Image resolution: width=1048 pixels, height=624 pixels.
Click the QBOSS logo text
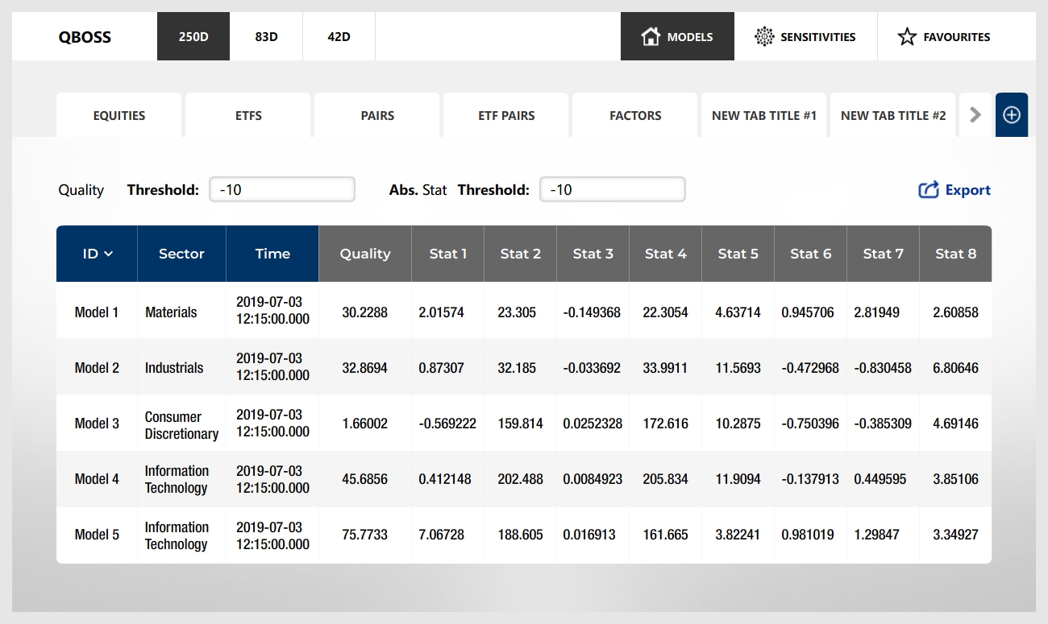[85, 37]
